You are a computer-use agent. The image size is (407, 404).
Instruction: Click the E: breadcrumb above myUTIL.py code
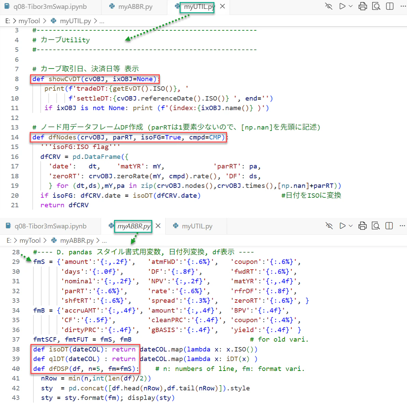pyautogui.click(x=8, y=21)
